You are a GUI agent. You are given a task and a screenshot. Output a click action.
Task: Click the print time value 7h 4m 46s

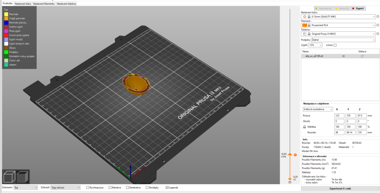tap(336, 180)
